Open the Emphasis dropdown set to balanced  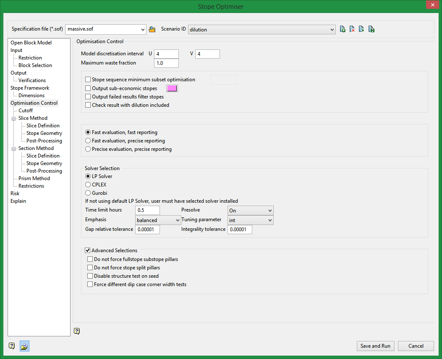178,220
